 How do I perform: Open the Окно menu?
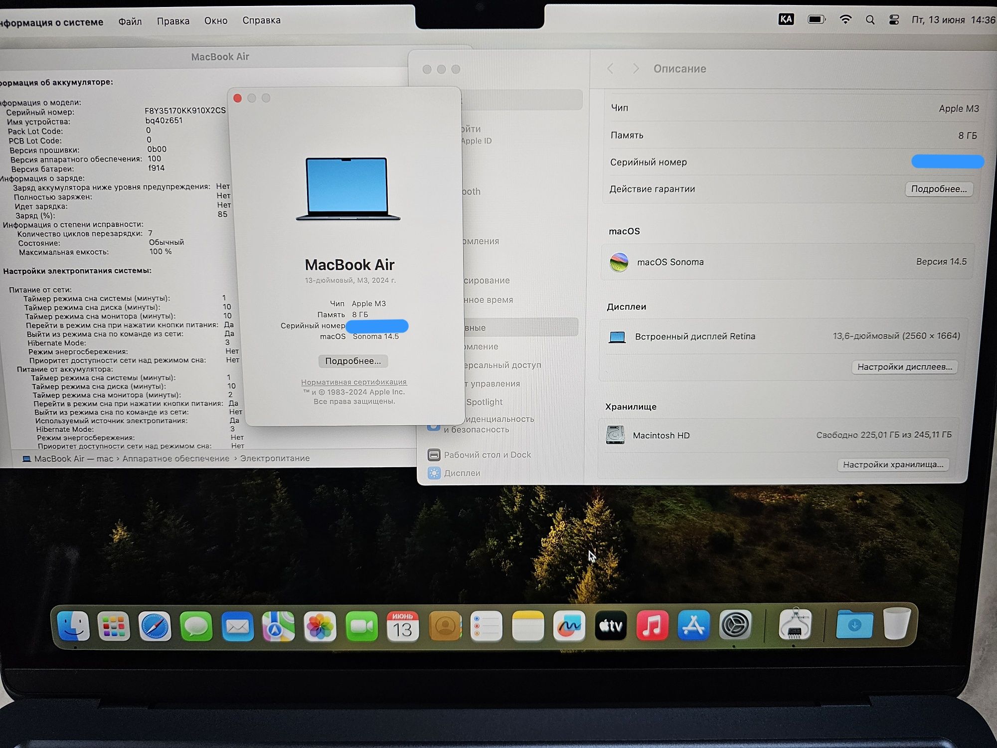216,20
